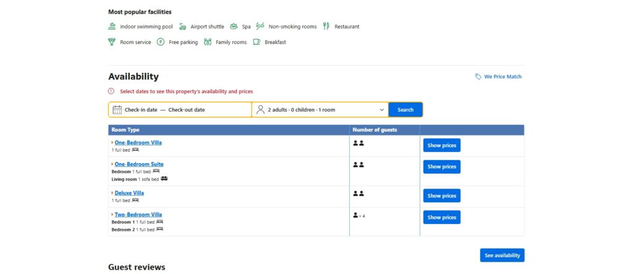Click the spa facility icon
This screenshot has width=633, height=274.
tap(234, 27)
